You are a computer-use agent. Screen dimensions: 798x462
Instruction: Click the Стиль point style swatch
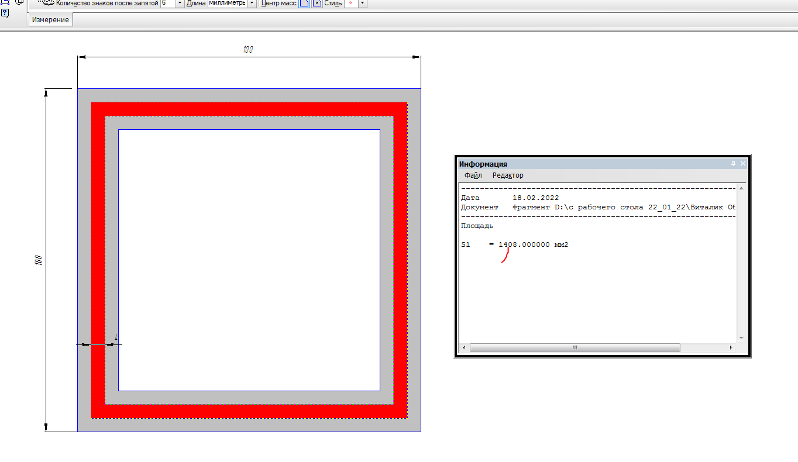click(350, 4)
